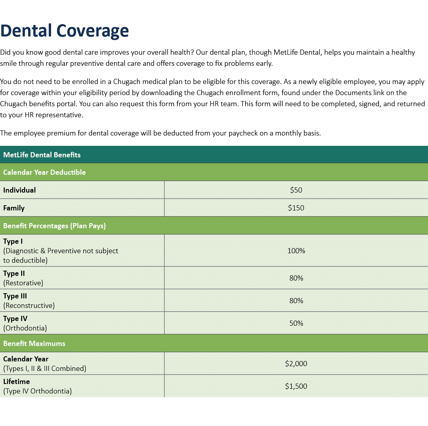Click the Calendar Year Deductible section header
Viewport: 428px width, 426px height.
pos(45,172)
